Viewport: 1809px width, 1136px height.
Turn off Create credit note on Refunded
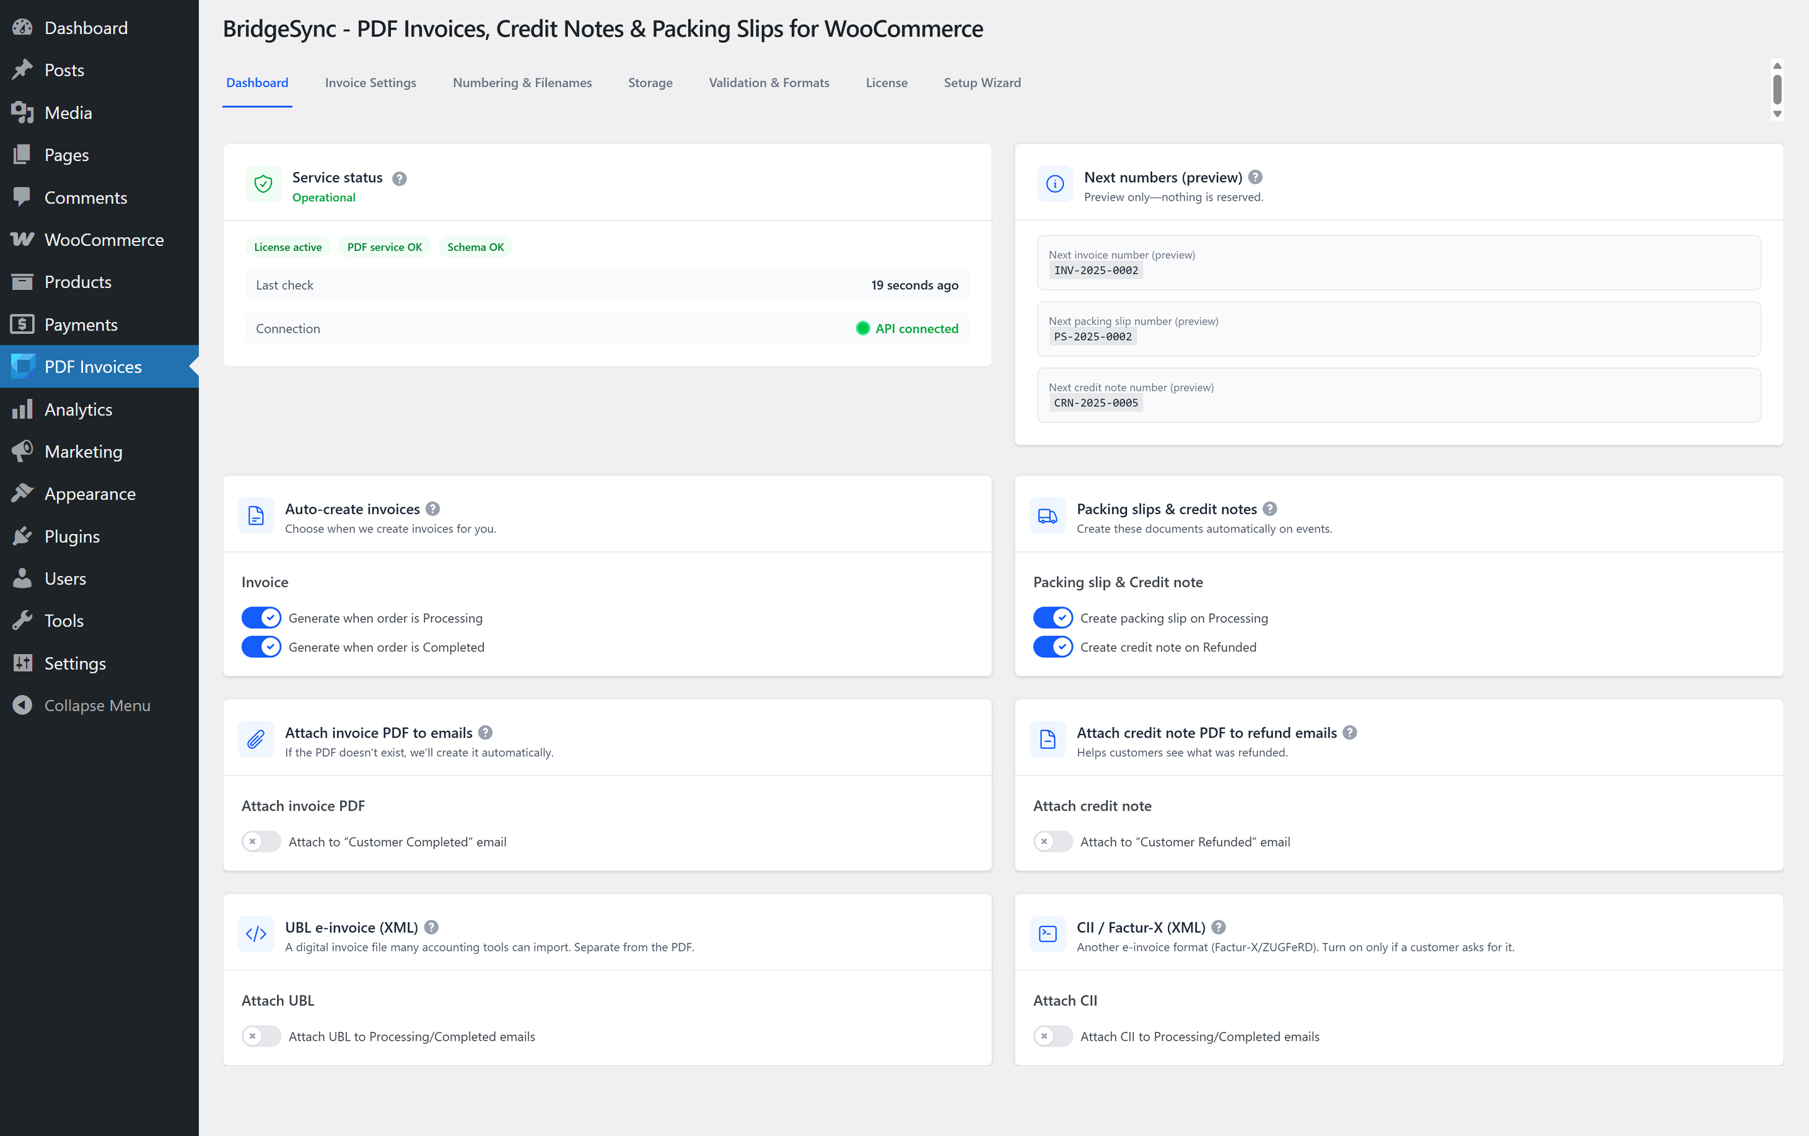[1053, 647]
